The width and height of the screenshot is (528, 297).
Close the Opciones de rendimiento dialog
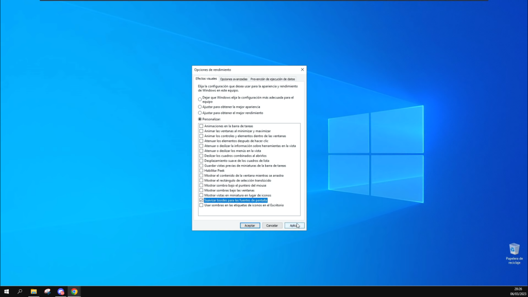pyautogui.click(x=302, y=70)
